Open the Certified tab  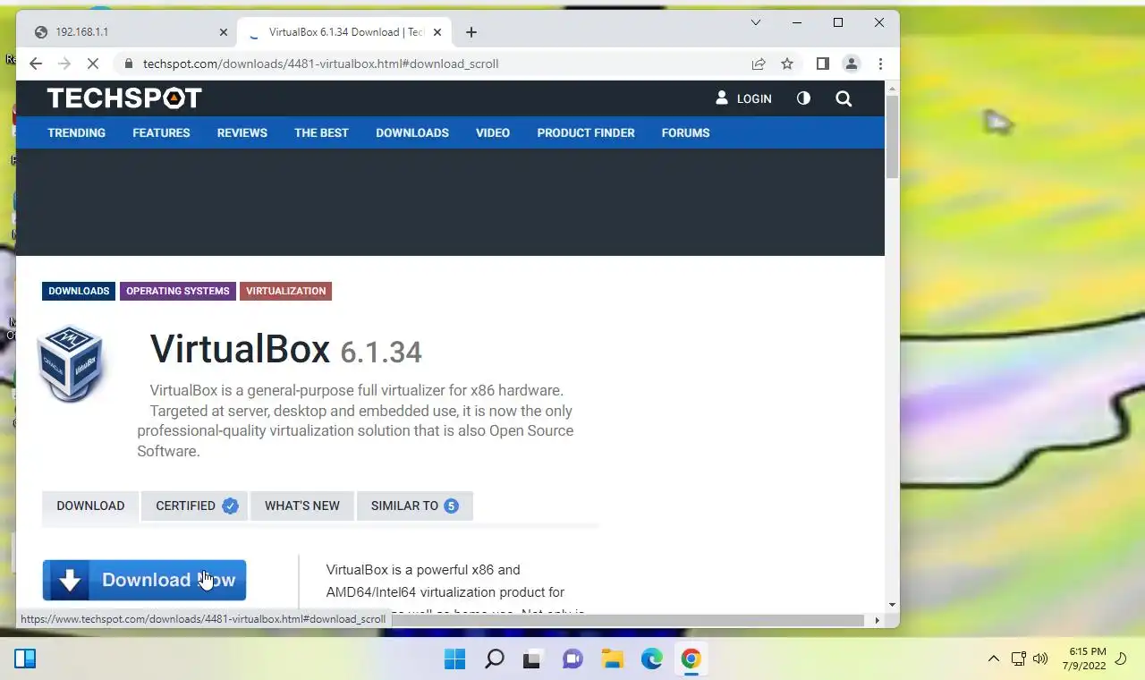coord(196,506)
